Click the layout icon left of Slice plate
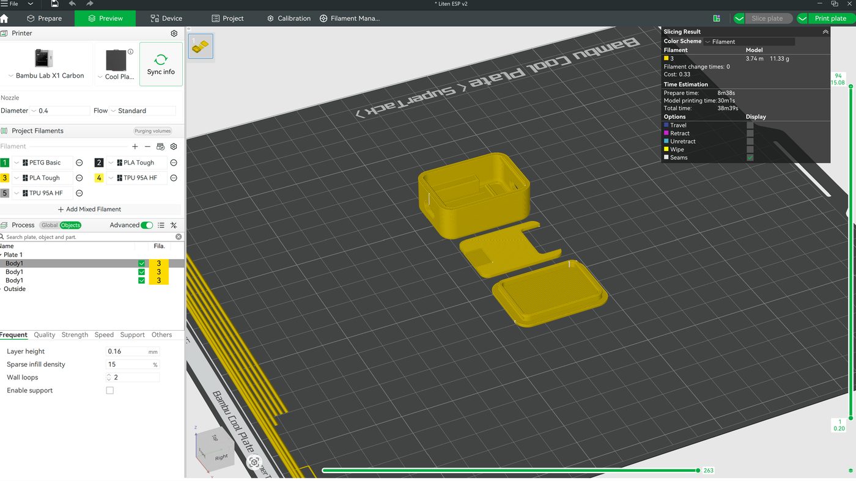 (717, 18)
